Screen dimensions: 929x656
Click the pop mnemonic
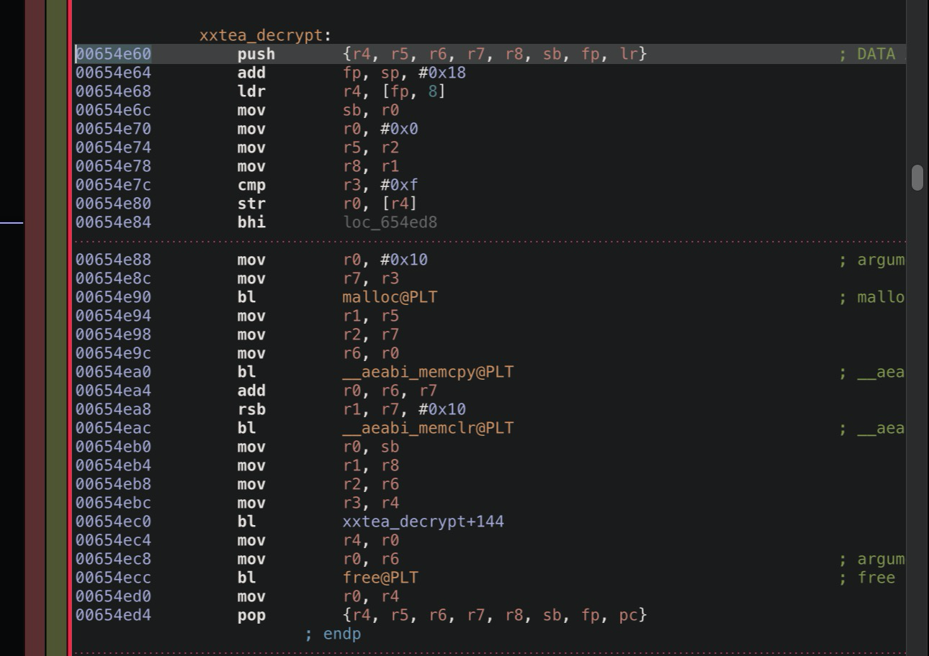tap(251, 615)
